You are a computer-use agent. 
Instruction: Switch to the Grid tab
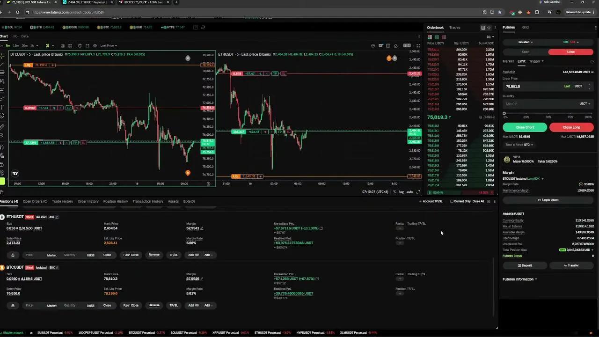click(x=526, y=28)
